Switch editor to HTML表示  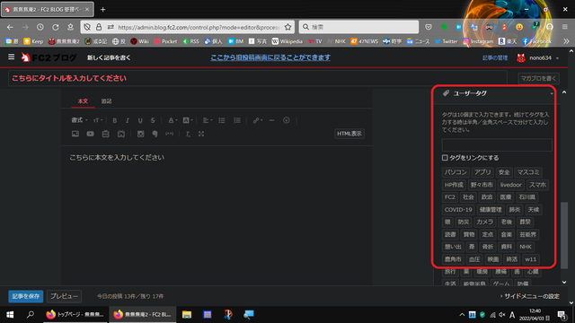349,134
